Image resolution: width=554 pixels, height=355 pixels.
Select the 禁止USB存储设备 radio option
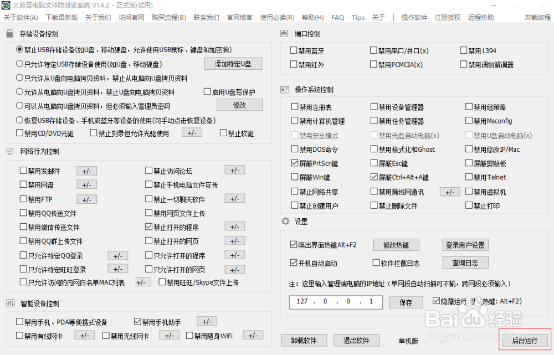[x=18, y=50]
